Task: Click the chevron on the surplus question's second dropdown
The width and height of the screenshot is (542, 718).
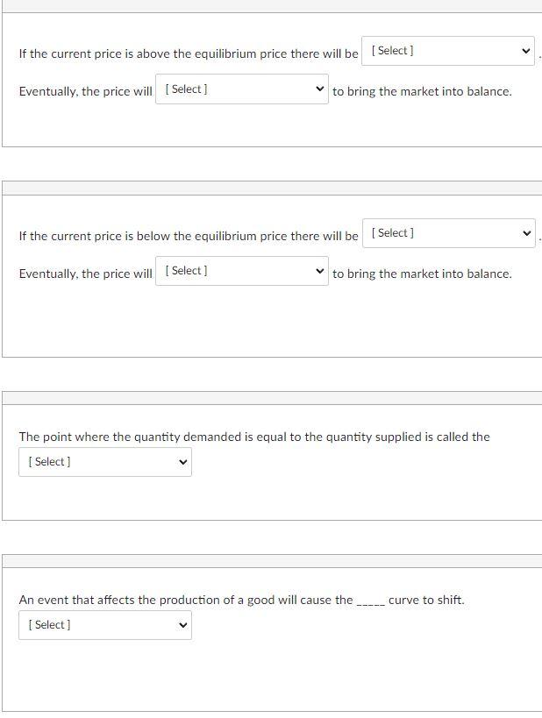Action: pyautogui.click(x=318, y=89)
